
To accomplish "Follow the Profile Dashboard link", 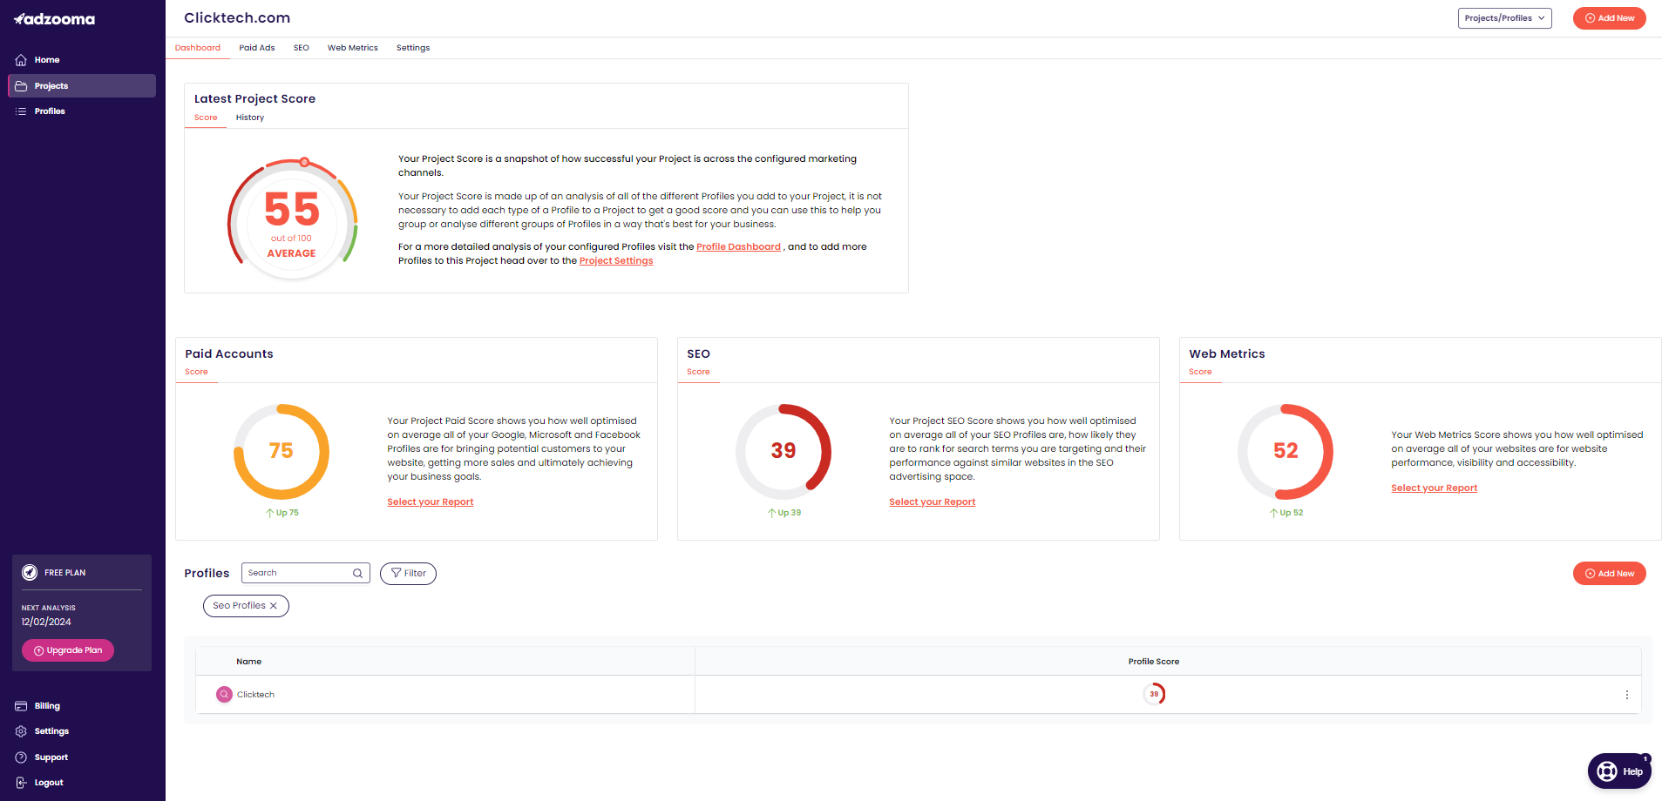I will (x=738, y=247).
